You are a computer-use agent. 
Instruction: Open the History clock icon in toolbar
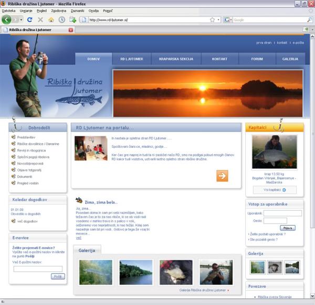(62, 20)
